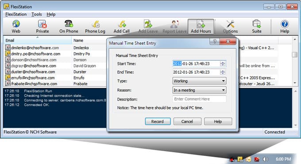Select the name Frabate
The width and height of the screenshot is (301, 164).
(x=80, y=84)
